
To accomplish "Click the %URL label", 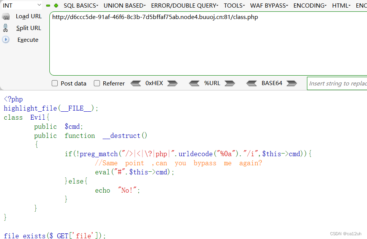I will tap(212, 83).
